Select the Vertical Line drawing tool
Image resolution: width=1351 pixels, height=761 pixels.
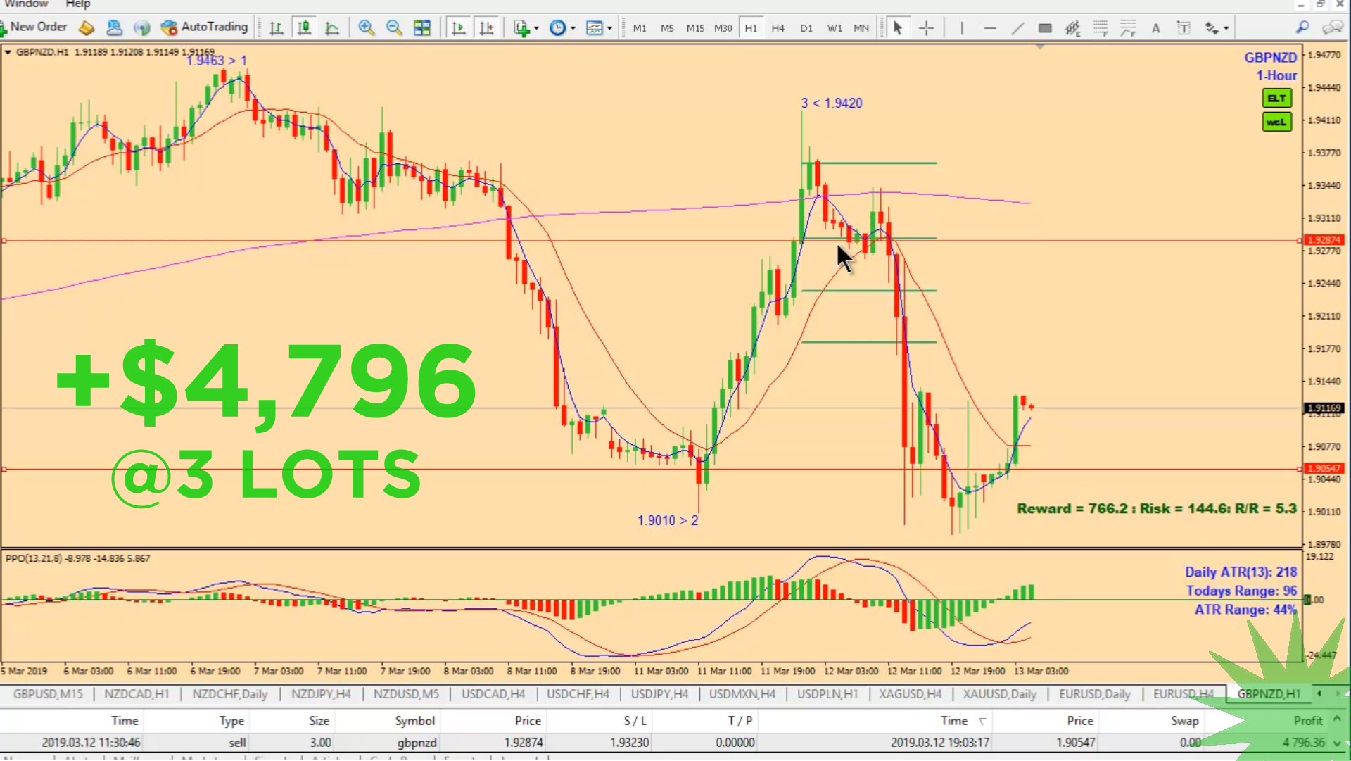coord(962,28)
